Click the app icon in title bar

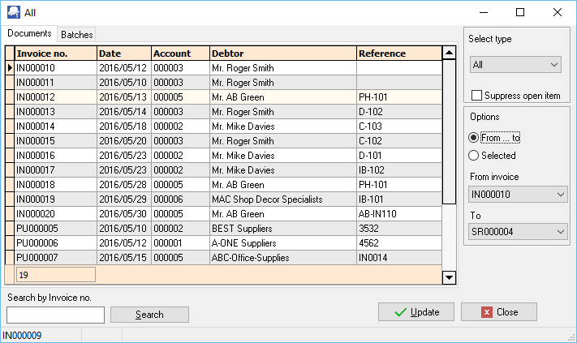pyautogui.click(x=14, y=12)
